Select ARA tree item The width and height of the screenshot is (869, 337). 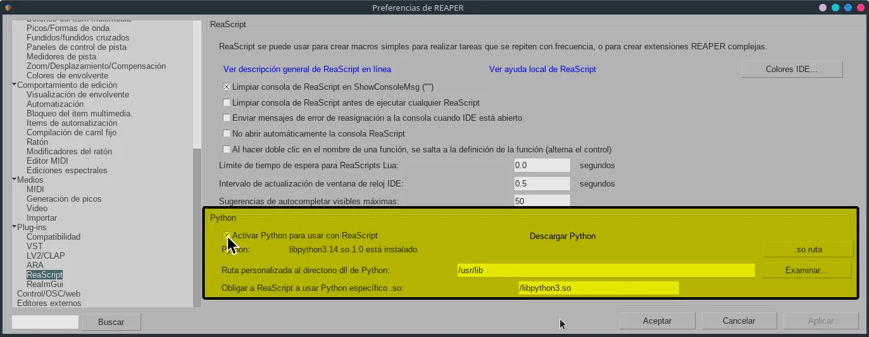(x=35, y=266)
